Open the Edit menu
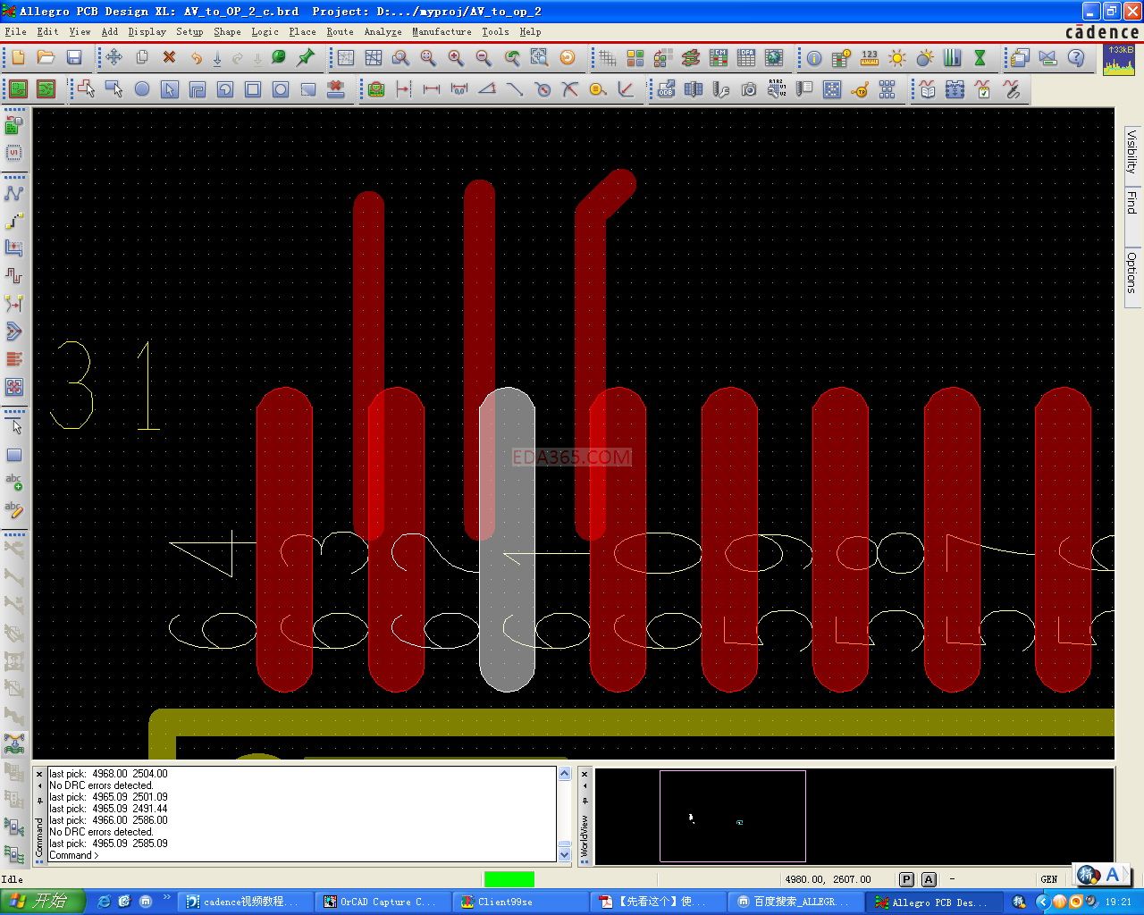 (47, 31)
